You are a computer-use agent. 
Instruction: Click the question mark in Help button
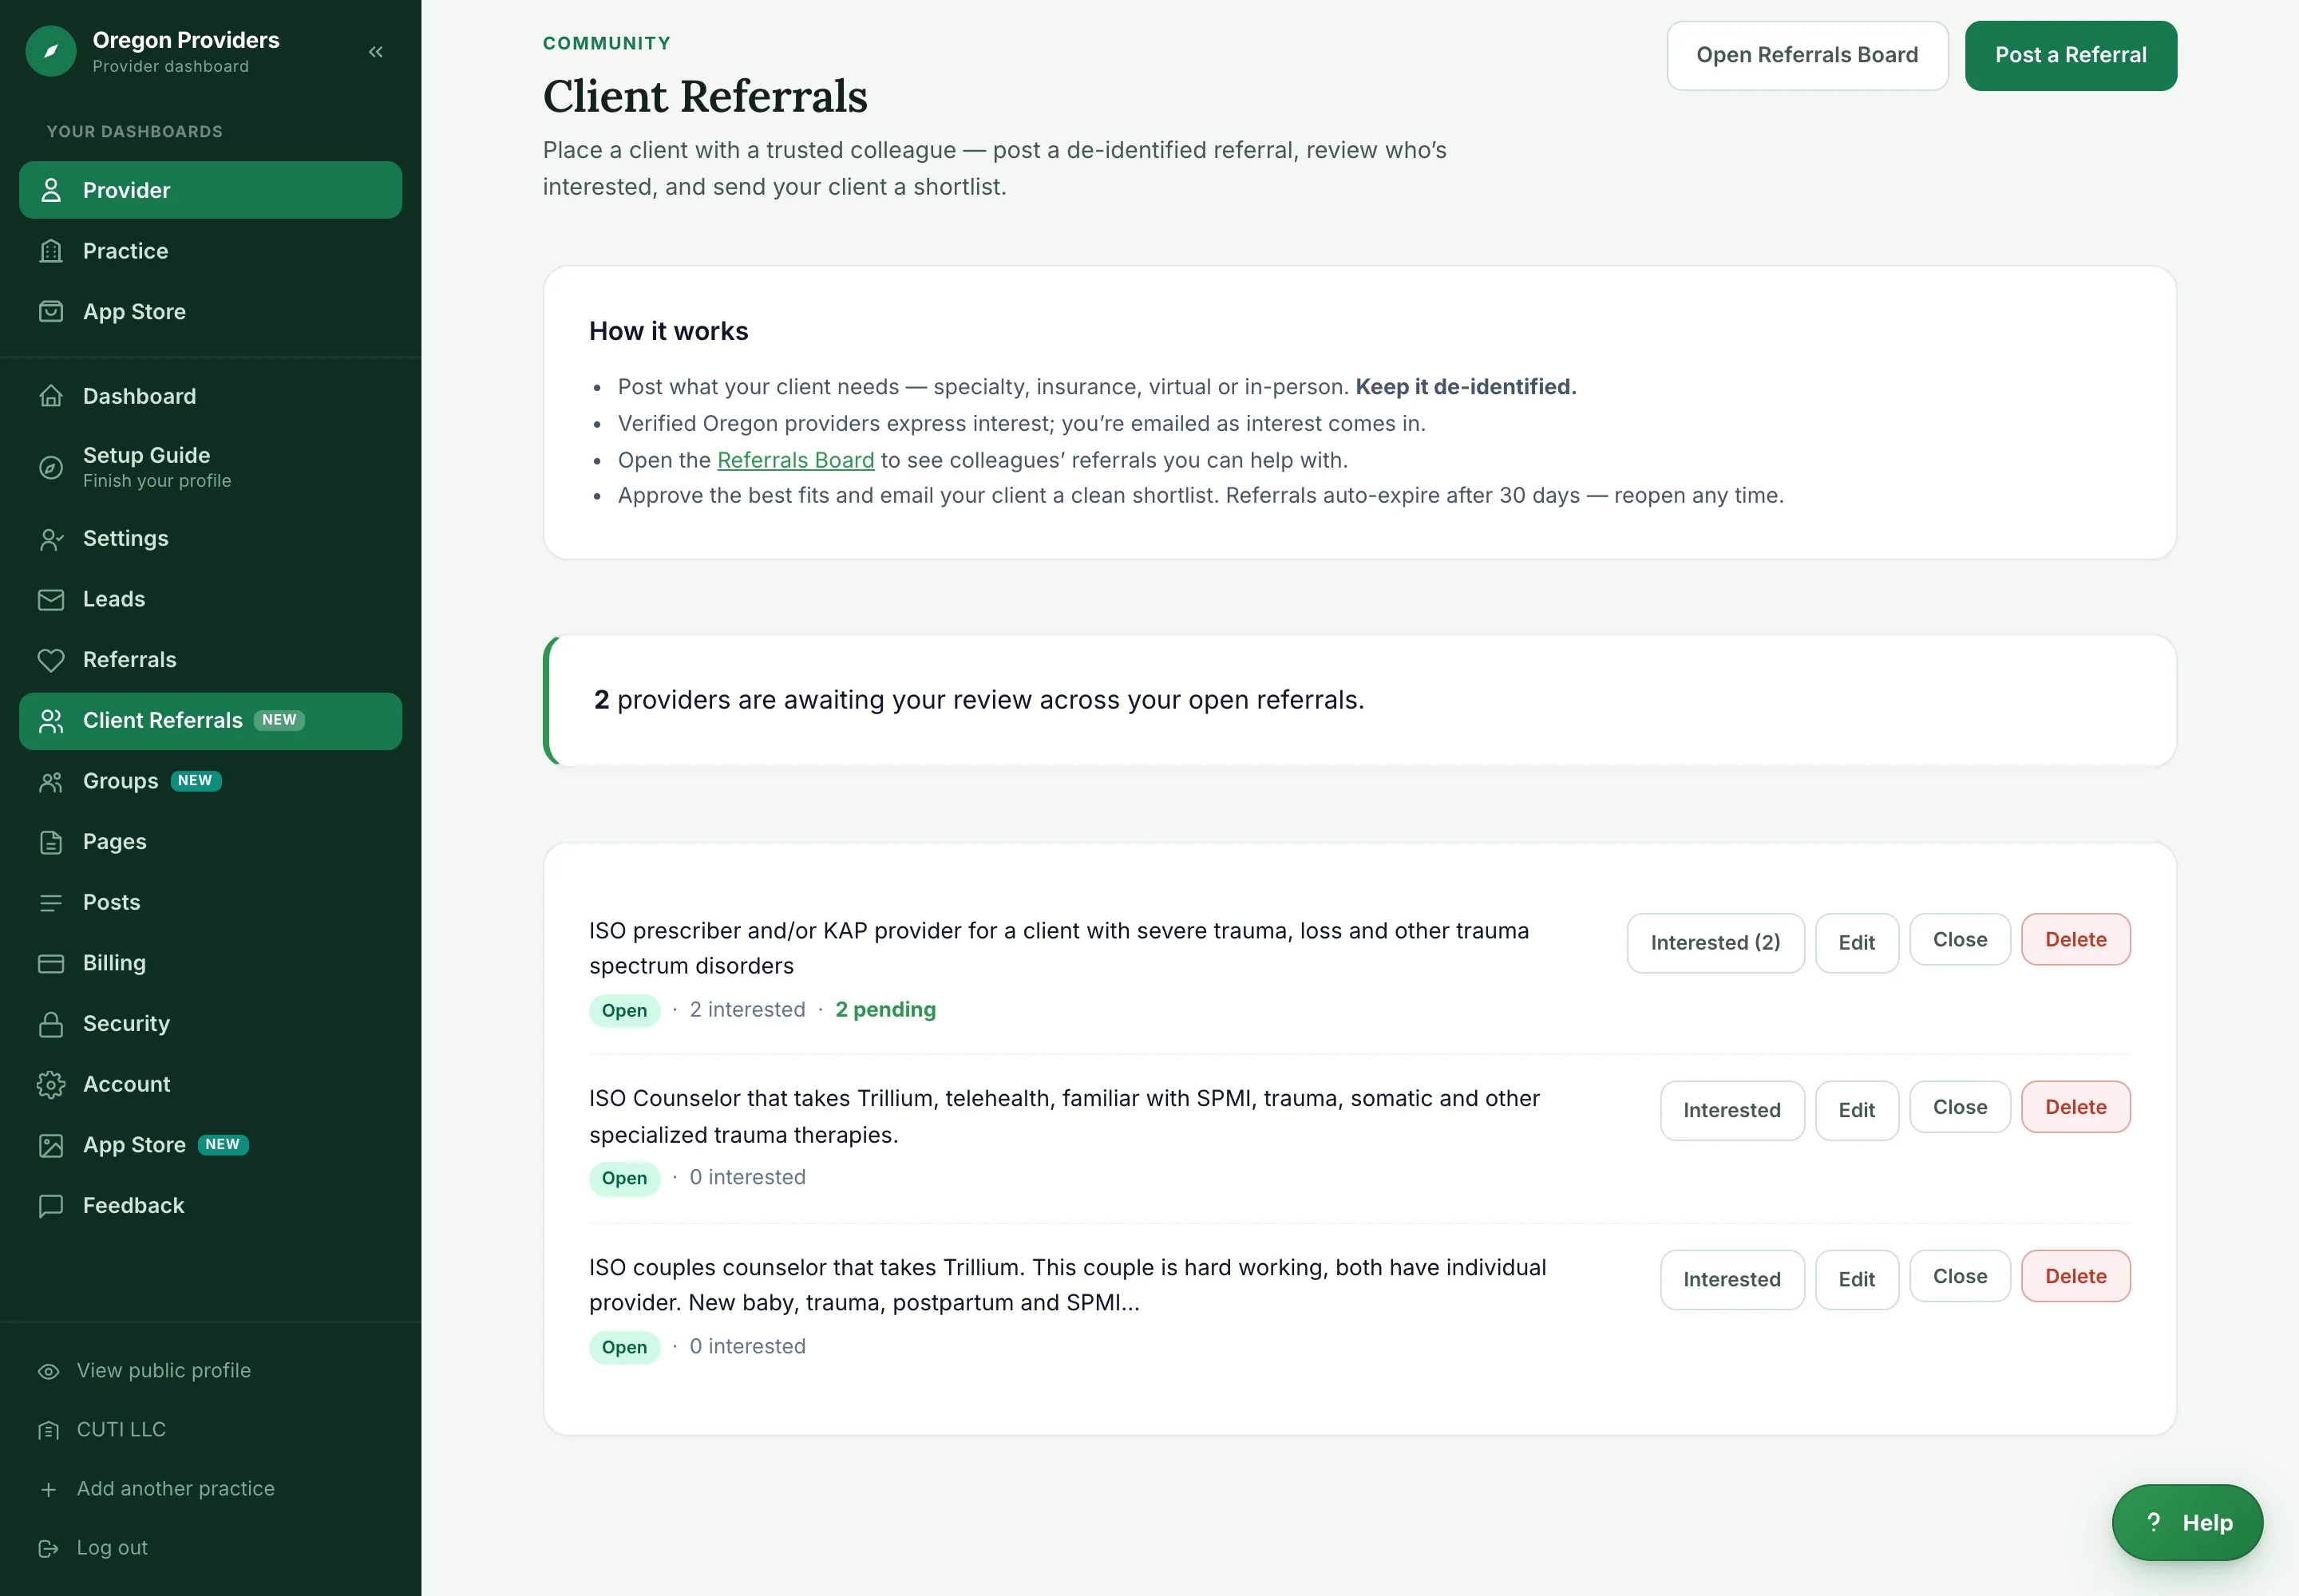[2153, 1522]
